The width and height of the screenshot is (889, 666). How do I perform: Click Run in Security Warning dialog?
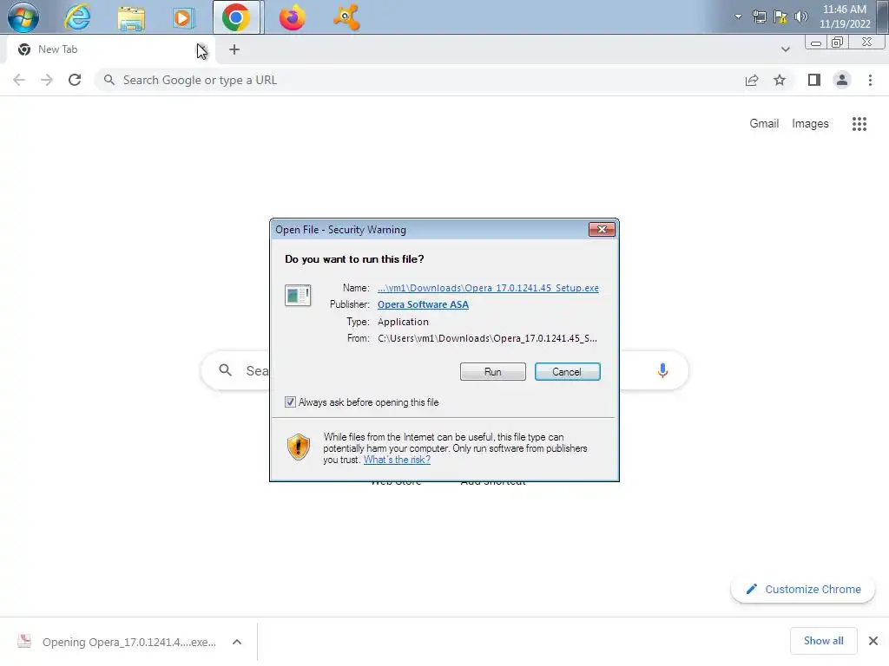(x=493, y=371)
